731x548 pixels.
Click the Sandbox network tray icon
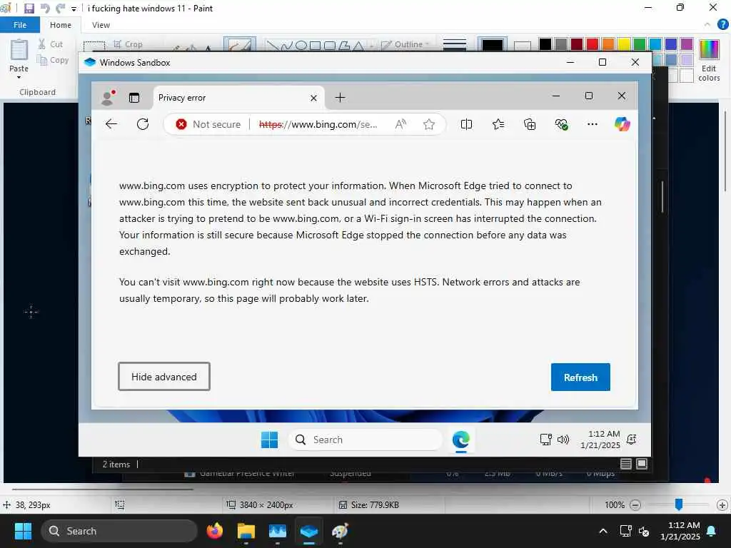tap(545, 440)
